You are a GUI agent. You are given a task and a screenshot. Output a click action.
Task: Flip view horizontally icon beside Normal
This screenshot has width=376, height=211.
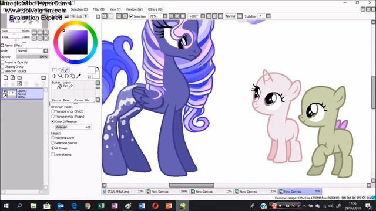click(x=240, y=16)
